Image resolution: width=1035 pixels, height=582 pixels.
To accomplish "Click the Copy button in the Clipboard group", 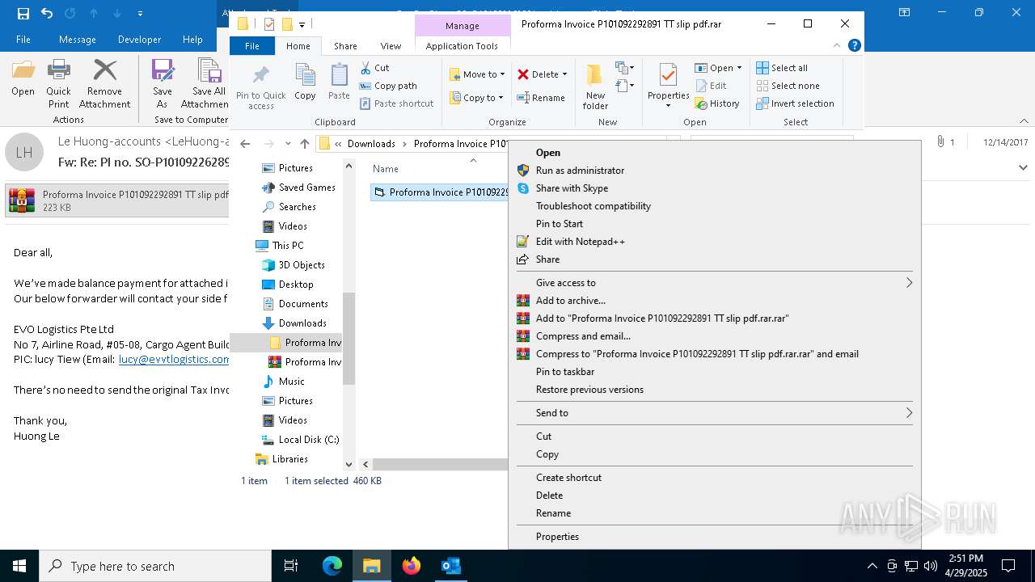I will 305,82.
